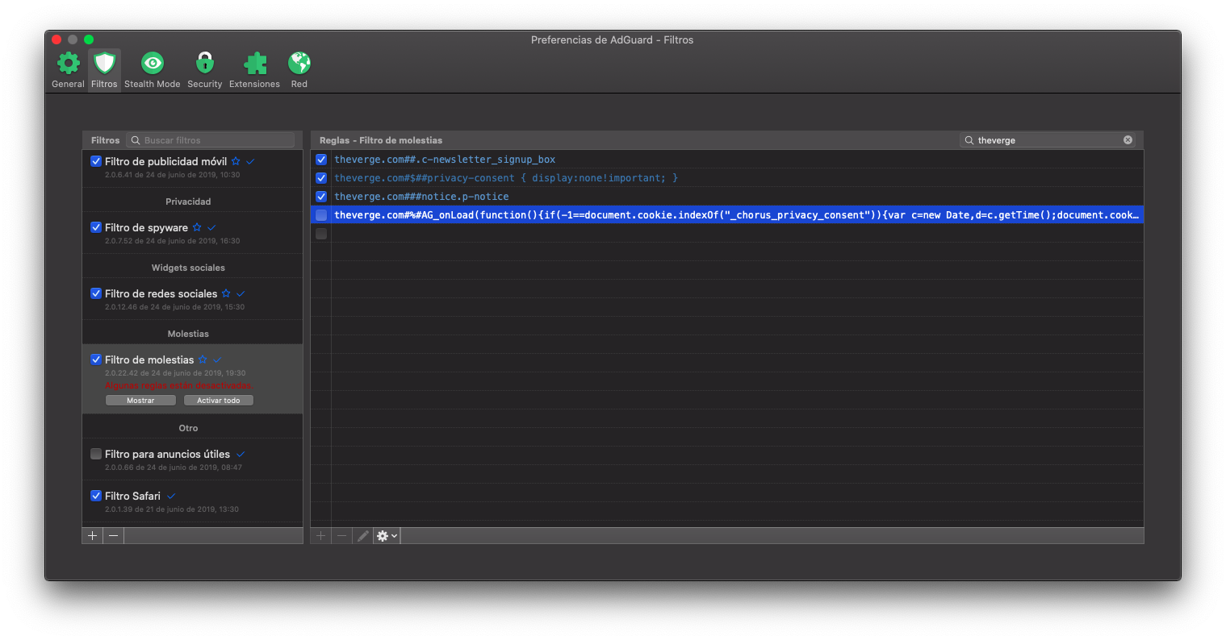This screenshot has width=1226, height=640.
Task: Click the Activar todo button
Action: (x=219, y=401)
